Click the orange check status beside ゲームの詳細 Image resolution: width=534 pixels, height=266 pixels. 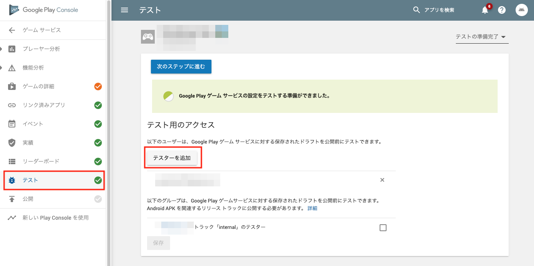pyautogui.click(x=98, y=86)
